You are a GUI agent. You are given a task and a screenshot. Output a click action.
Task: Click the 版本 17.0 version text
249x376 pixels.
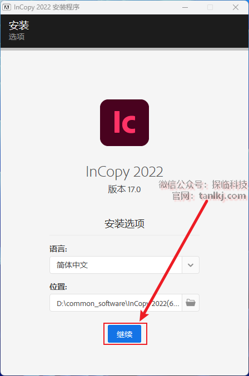pyautogui.click(x=124, y=189)
